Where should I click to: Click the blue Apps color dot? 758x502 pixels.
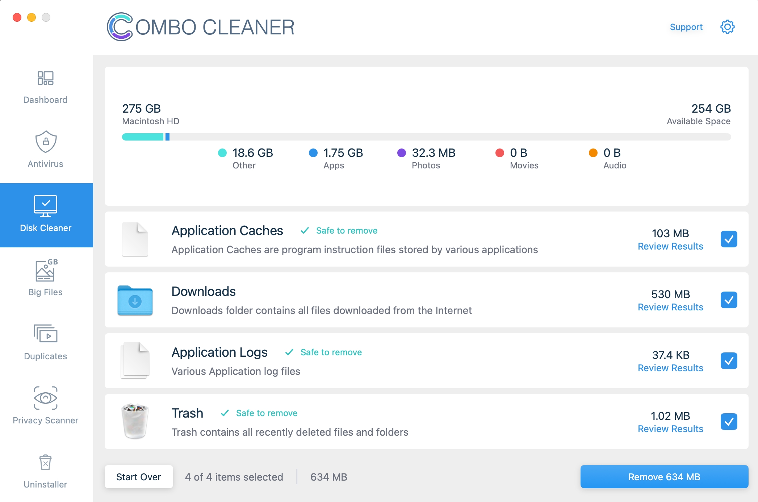click(313, 153)
